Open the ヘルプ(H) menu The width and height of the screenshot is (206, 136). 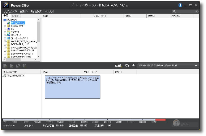point(50,11)
